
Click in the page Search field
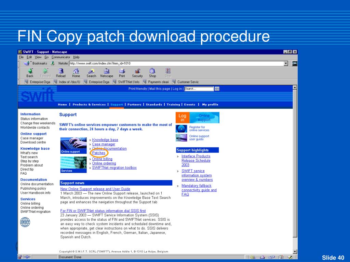pos(199,89)
